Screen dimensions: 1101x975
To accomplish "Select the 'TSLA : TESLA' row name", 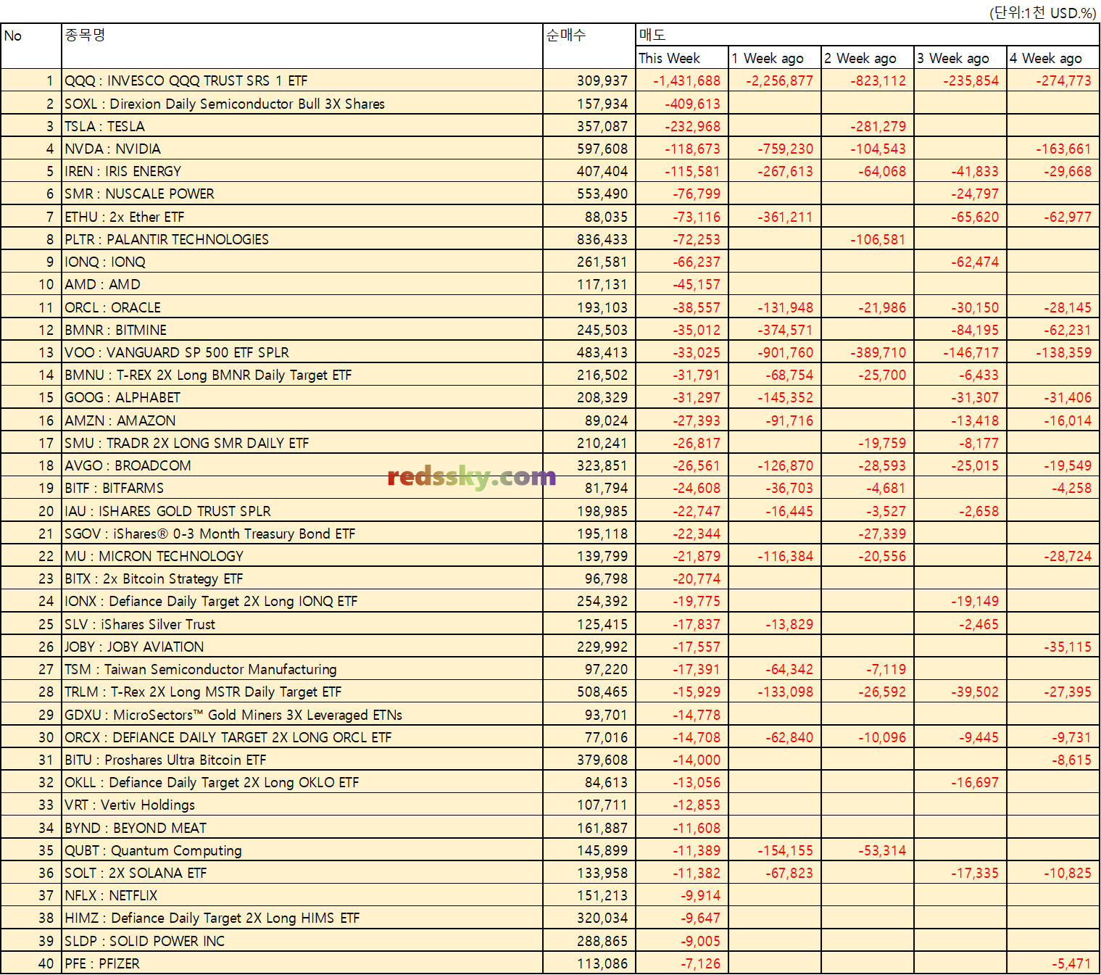I will (302, 126).
